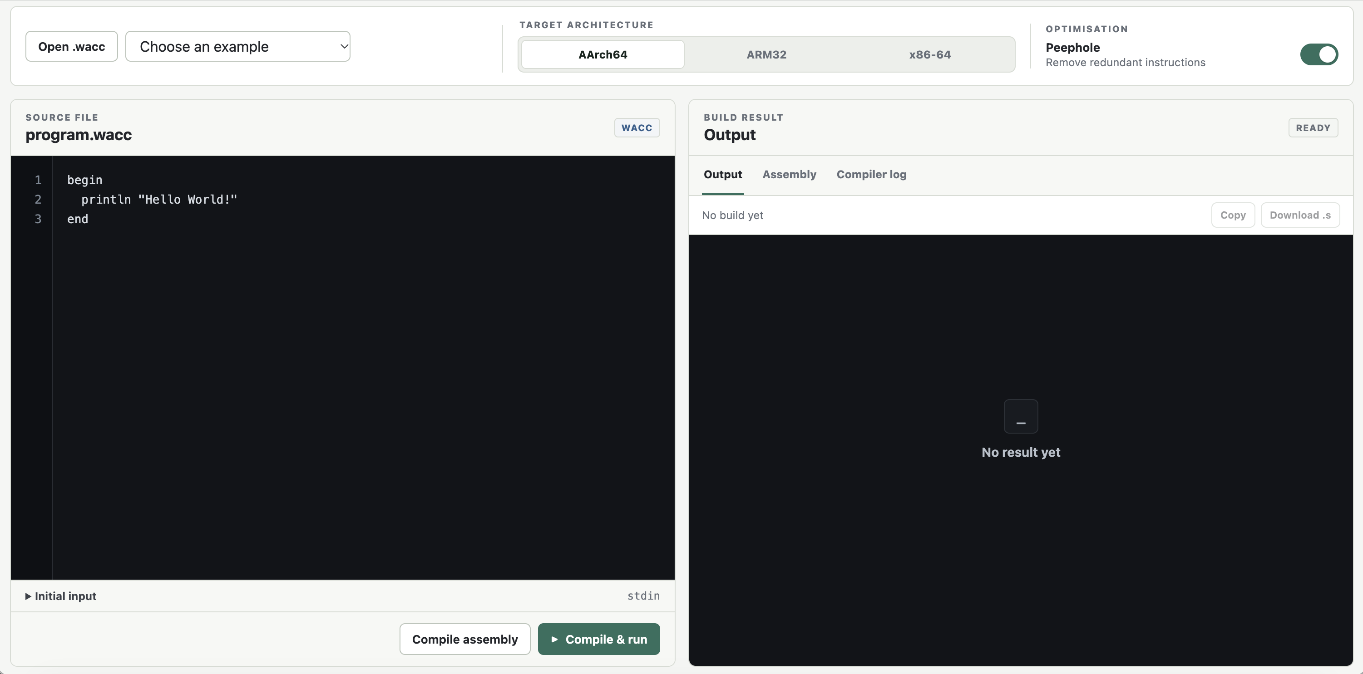Click Compile assembly button

464,639
